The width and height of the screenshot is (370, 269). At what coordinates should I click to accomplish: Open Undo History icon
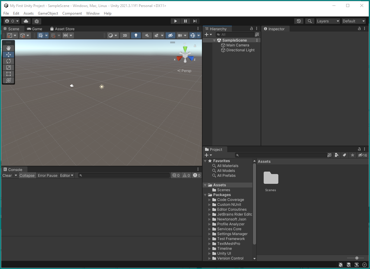pos(299,21)
